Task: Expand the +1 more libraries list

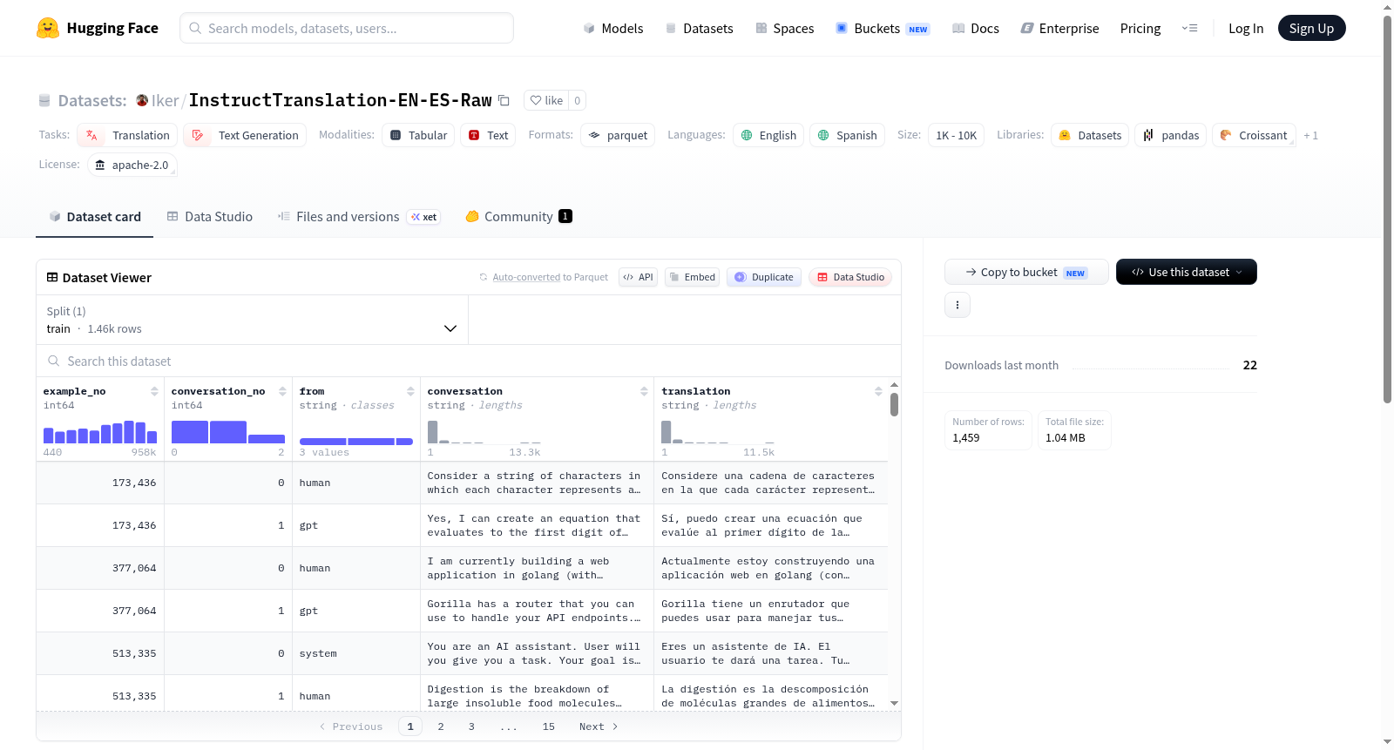Action: [1310, 136]
